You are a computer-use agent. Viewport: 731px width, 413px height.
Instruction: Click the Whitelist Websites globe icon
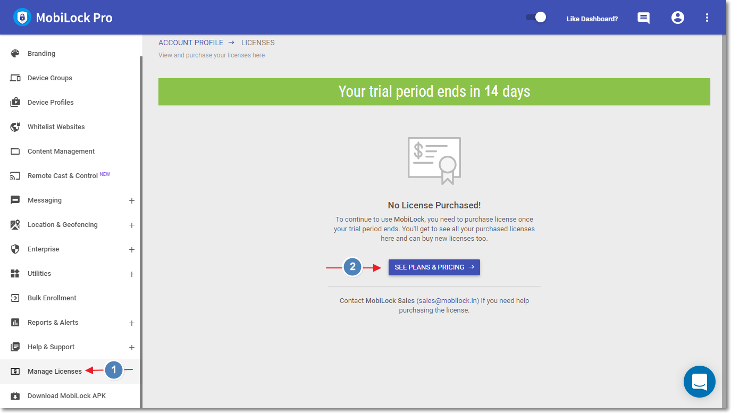tap(15, 127)
